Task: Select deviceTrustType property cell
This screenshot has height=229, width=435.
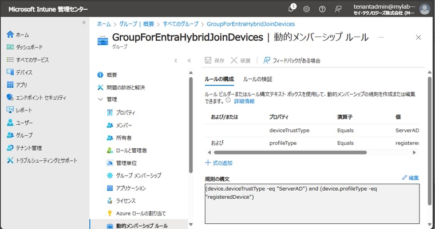Action: click(x=289, y=130)
